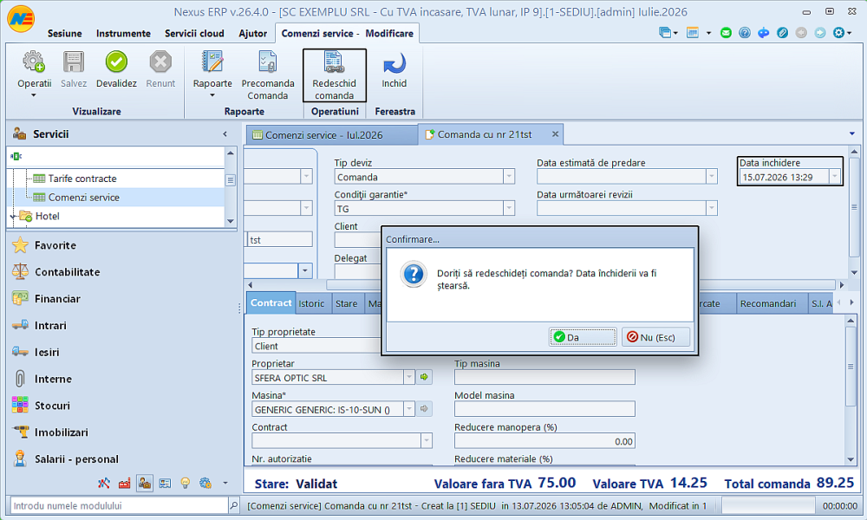Click the Redeschid comanda icon

334,62
